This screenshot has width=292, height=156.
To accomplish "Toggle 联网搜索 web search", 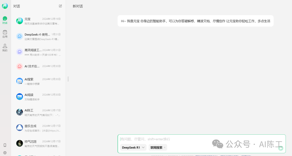I will (158, 147).
